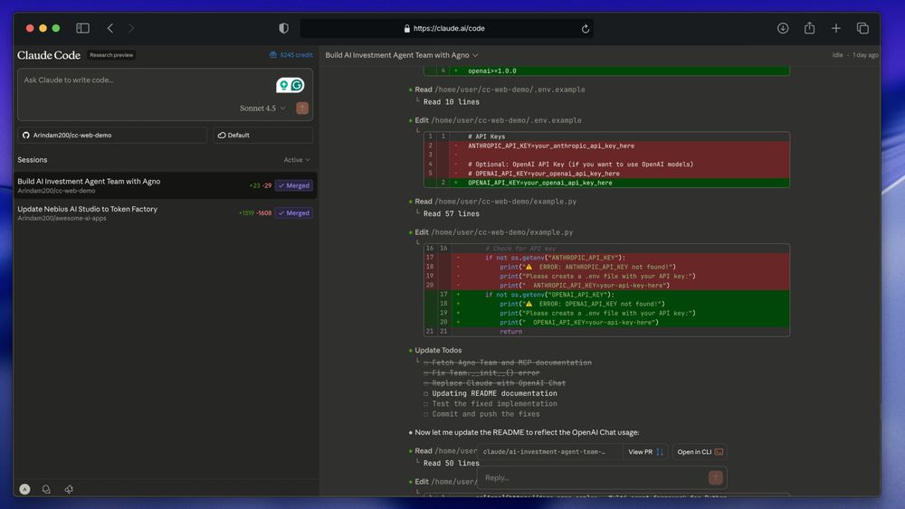The width and height of the screenshot is (905, 509).
Task: Click the claude/ai-investment-agent-team branch name
Action: click(x=544, y=451)
